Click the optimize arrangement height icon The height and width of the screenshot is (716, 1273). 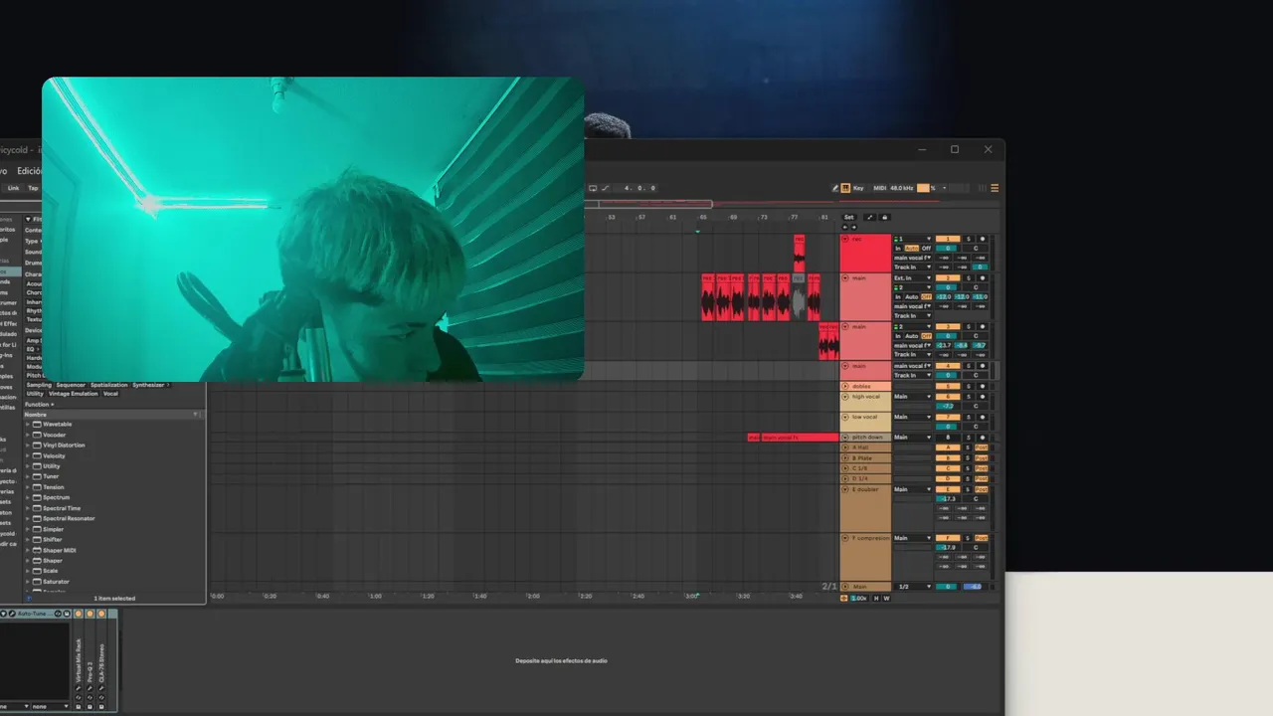[870, 217]
